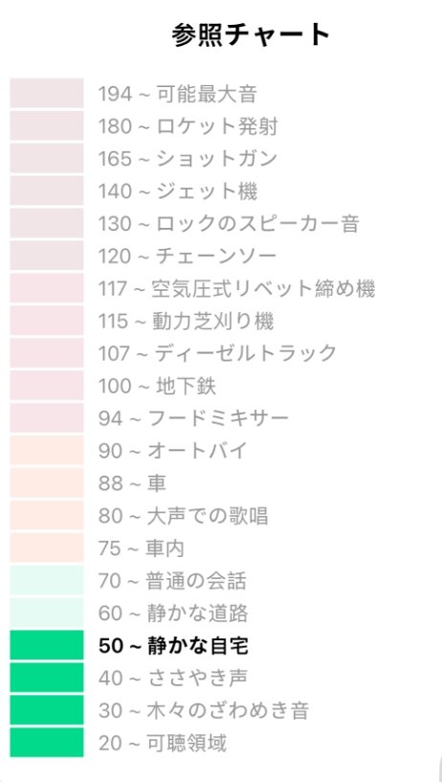Click the swatch beside 140 ジェット機

tap(47, 191)
